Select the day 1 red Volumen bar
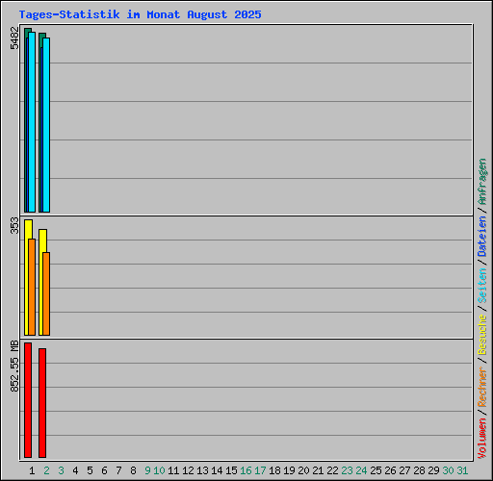The image size is (493, 481). 28,400
